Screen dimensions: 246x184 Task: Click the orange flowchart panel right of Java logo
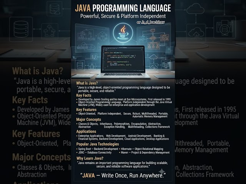[154, 38]
